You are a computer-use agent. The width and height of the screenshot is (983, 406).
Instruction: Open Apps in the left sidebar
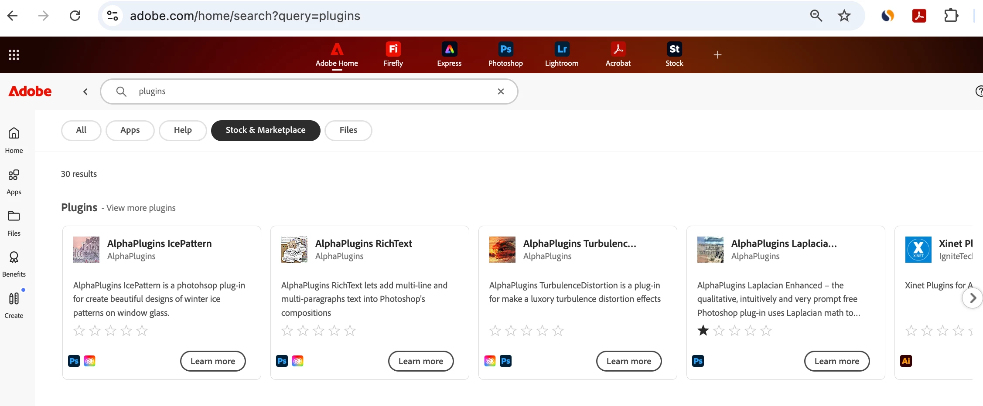tap(14, 182)
